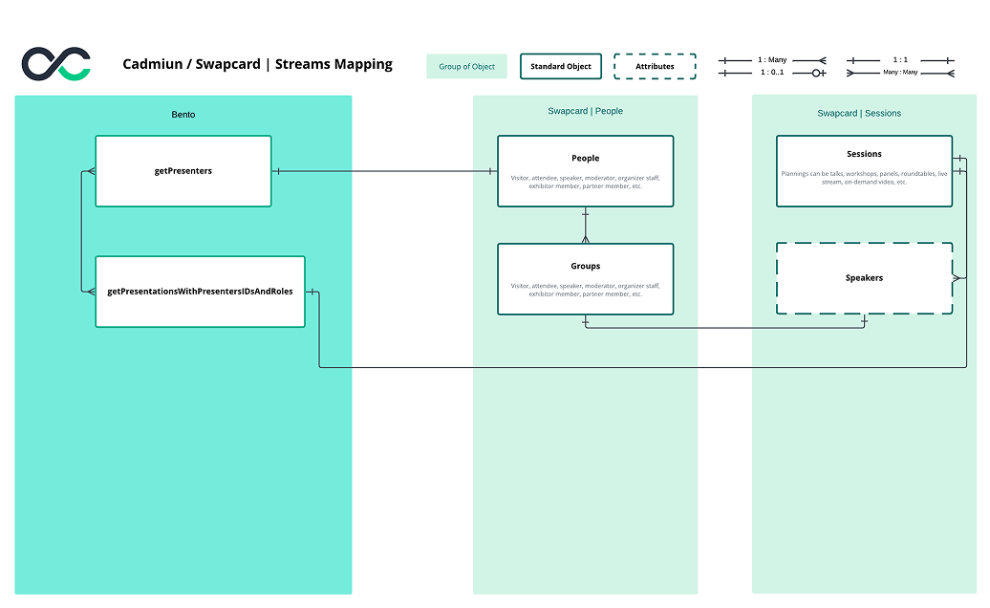
Task: Expand the Speakers attributes box
Action: [x=864, y=278]
